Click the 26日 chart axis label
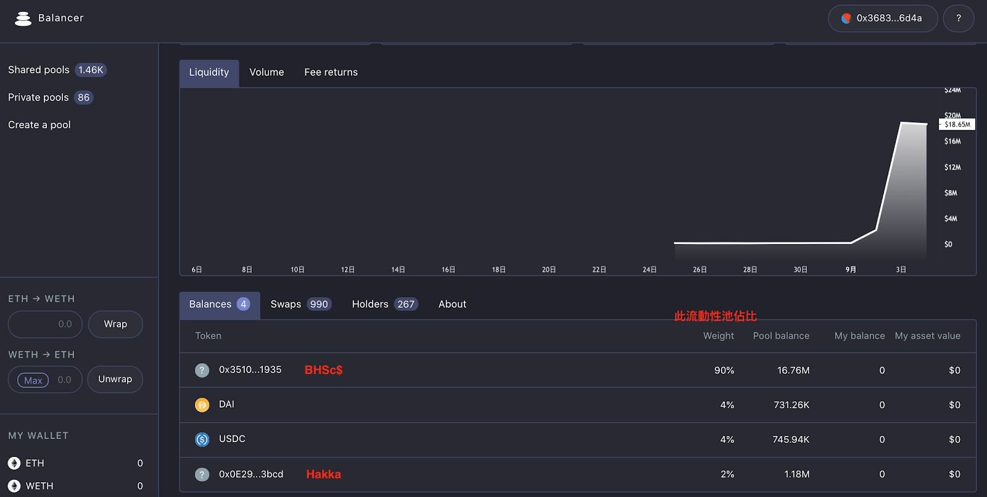This screenshot has width=987, height=497. (x=700, y=270)
